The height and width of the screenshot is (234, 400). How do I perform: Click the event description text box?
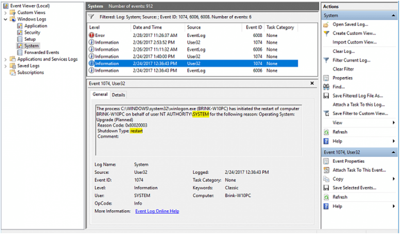199,130
